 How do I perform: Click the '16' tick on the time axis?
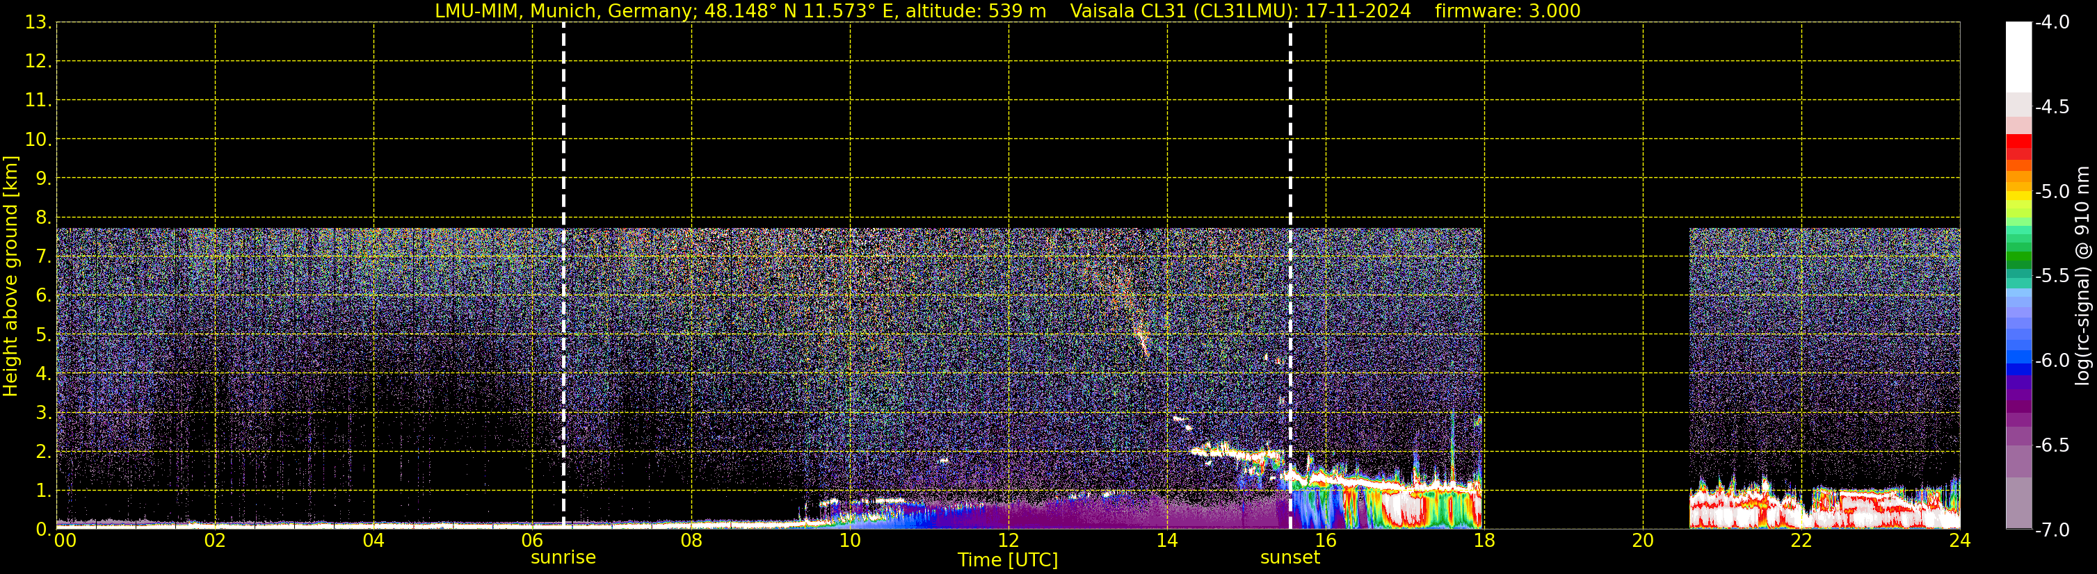point(1326,541)
